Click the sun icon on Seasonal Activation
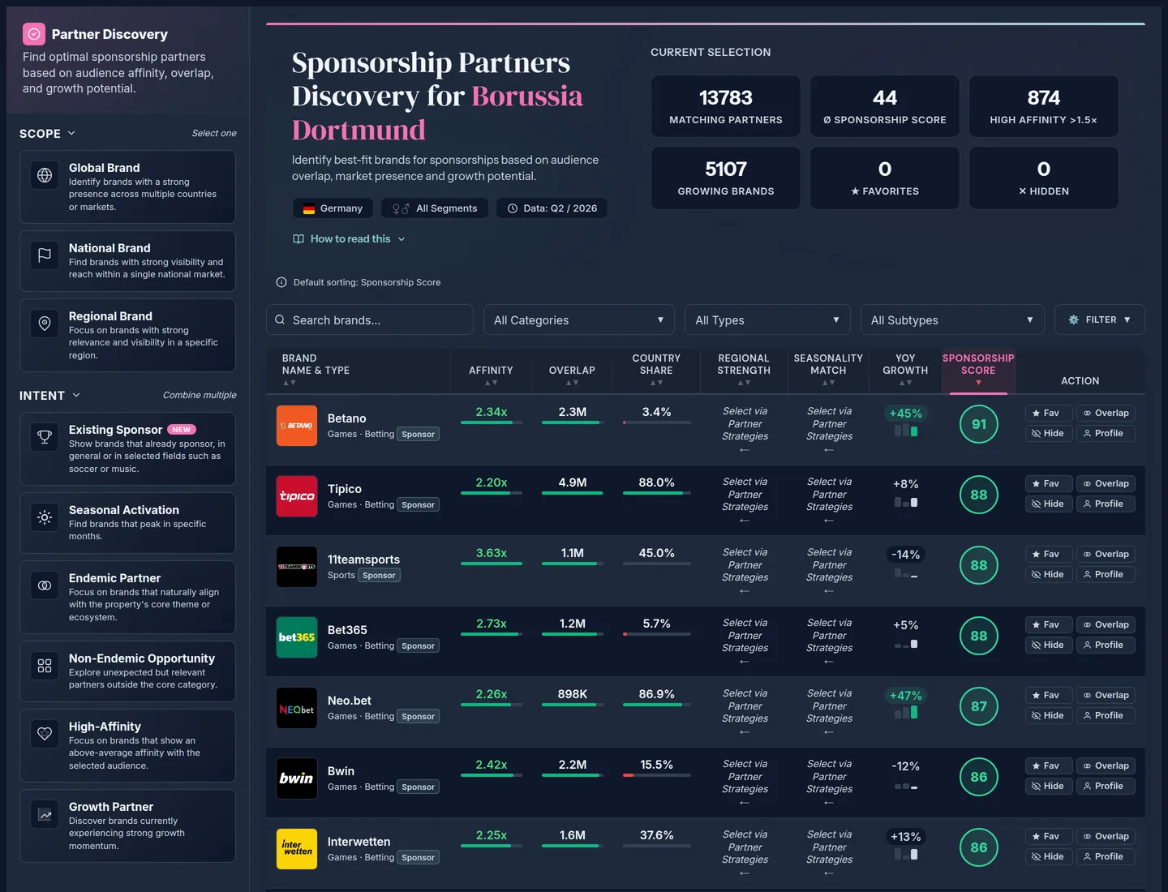The image size is (1168, 892). click(45, 517)
